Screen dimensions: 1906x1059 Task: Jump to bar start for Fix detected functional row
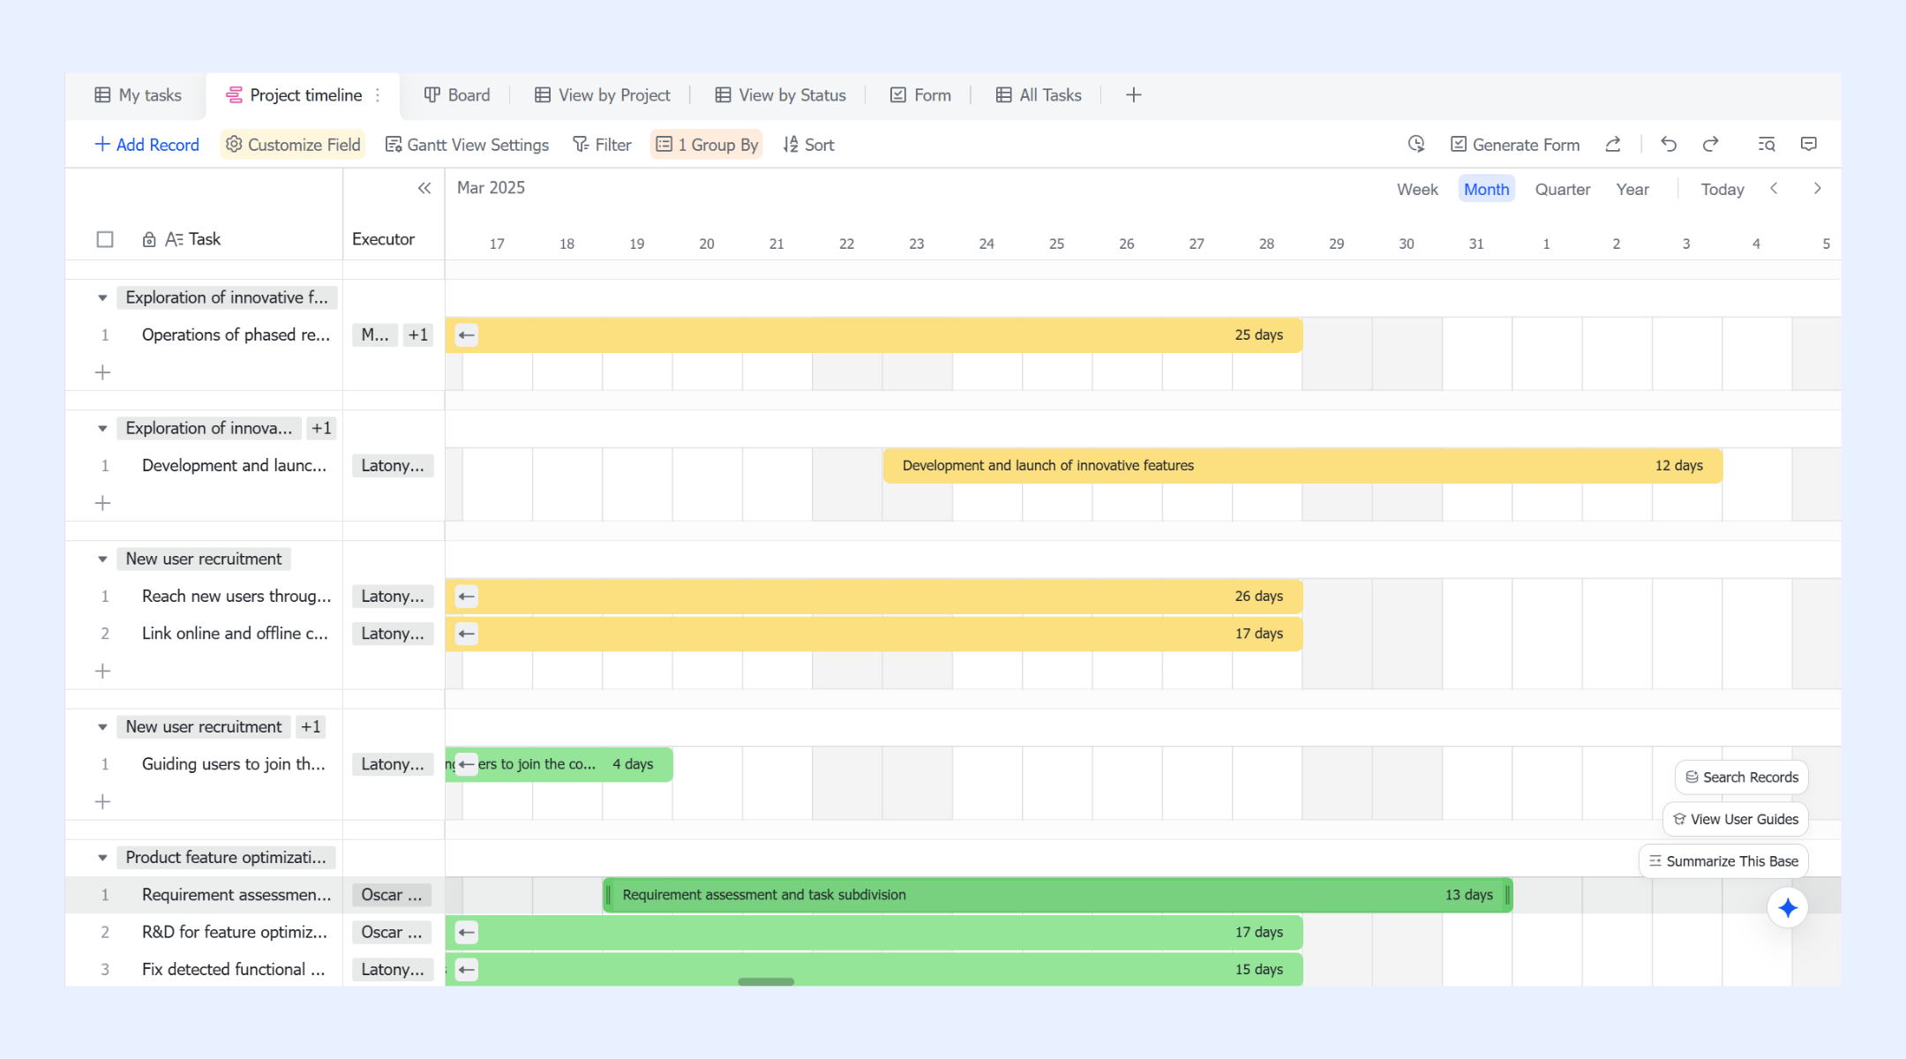pos(467,969)
